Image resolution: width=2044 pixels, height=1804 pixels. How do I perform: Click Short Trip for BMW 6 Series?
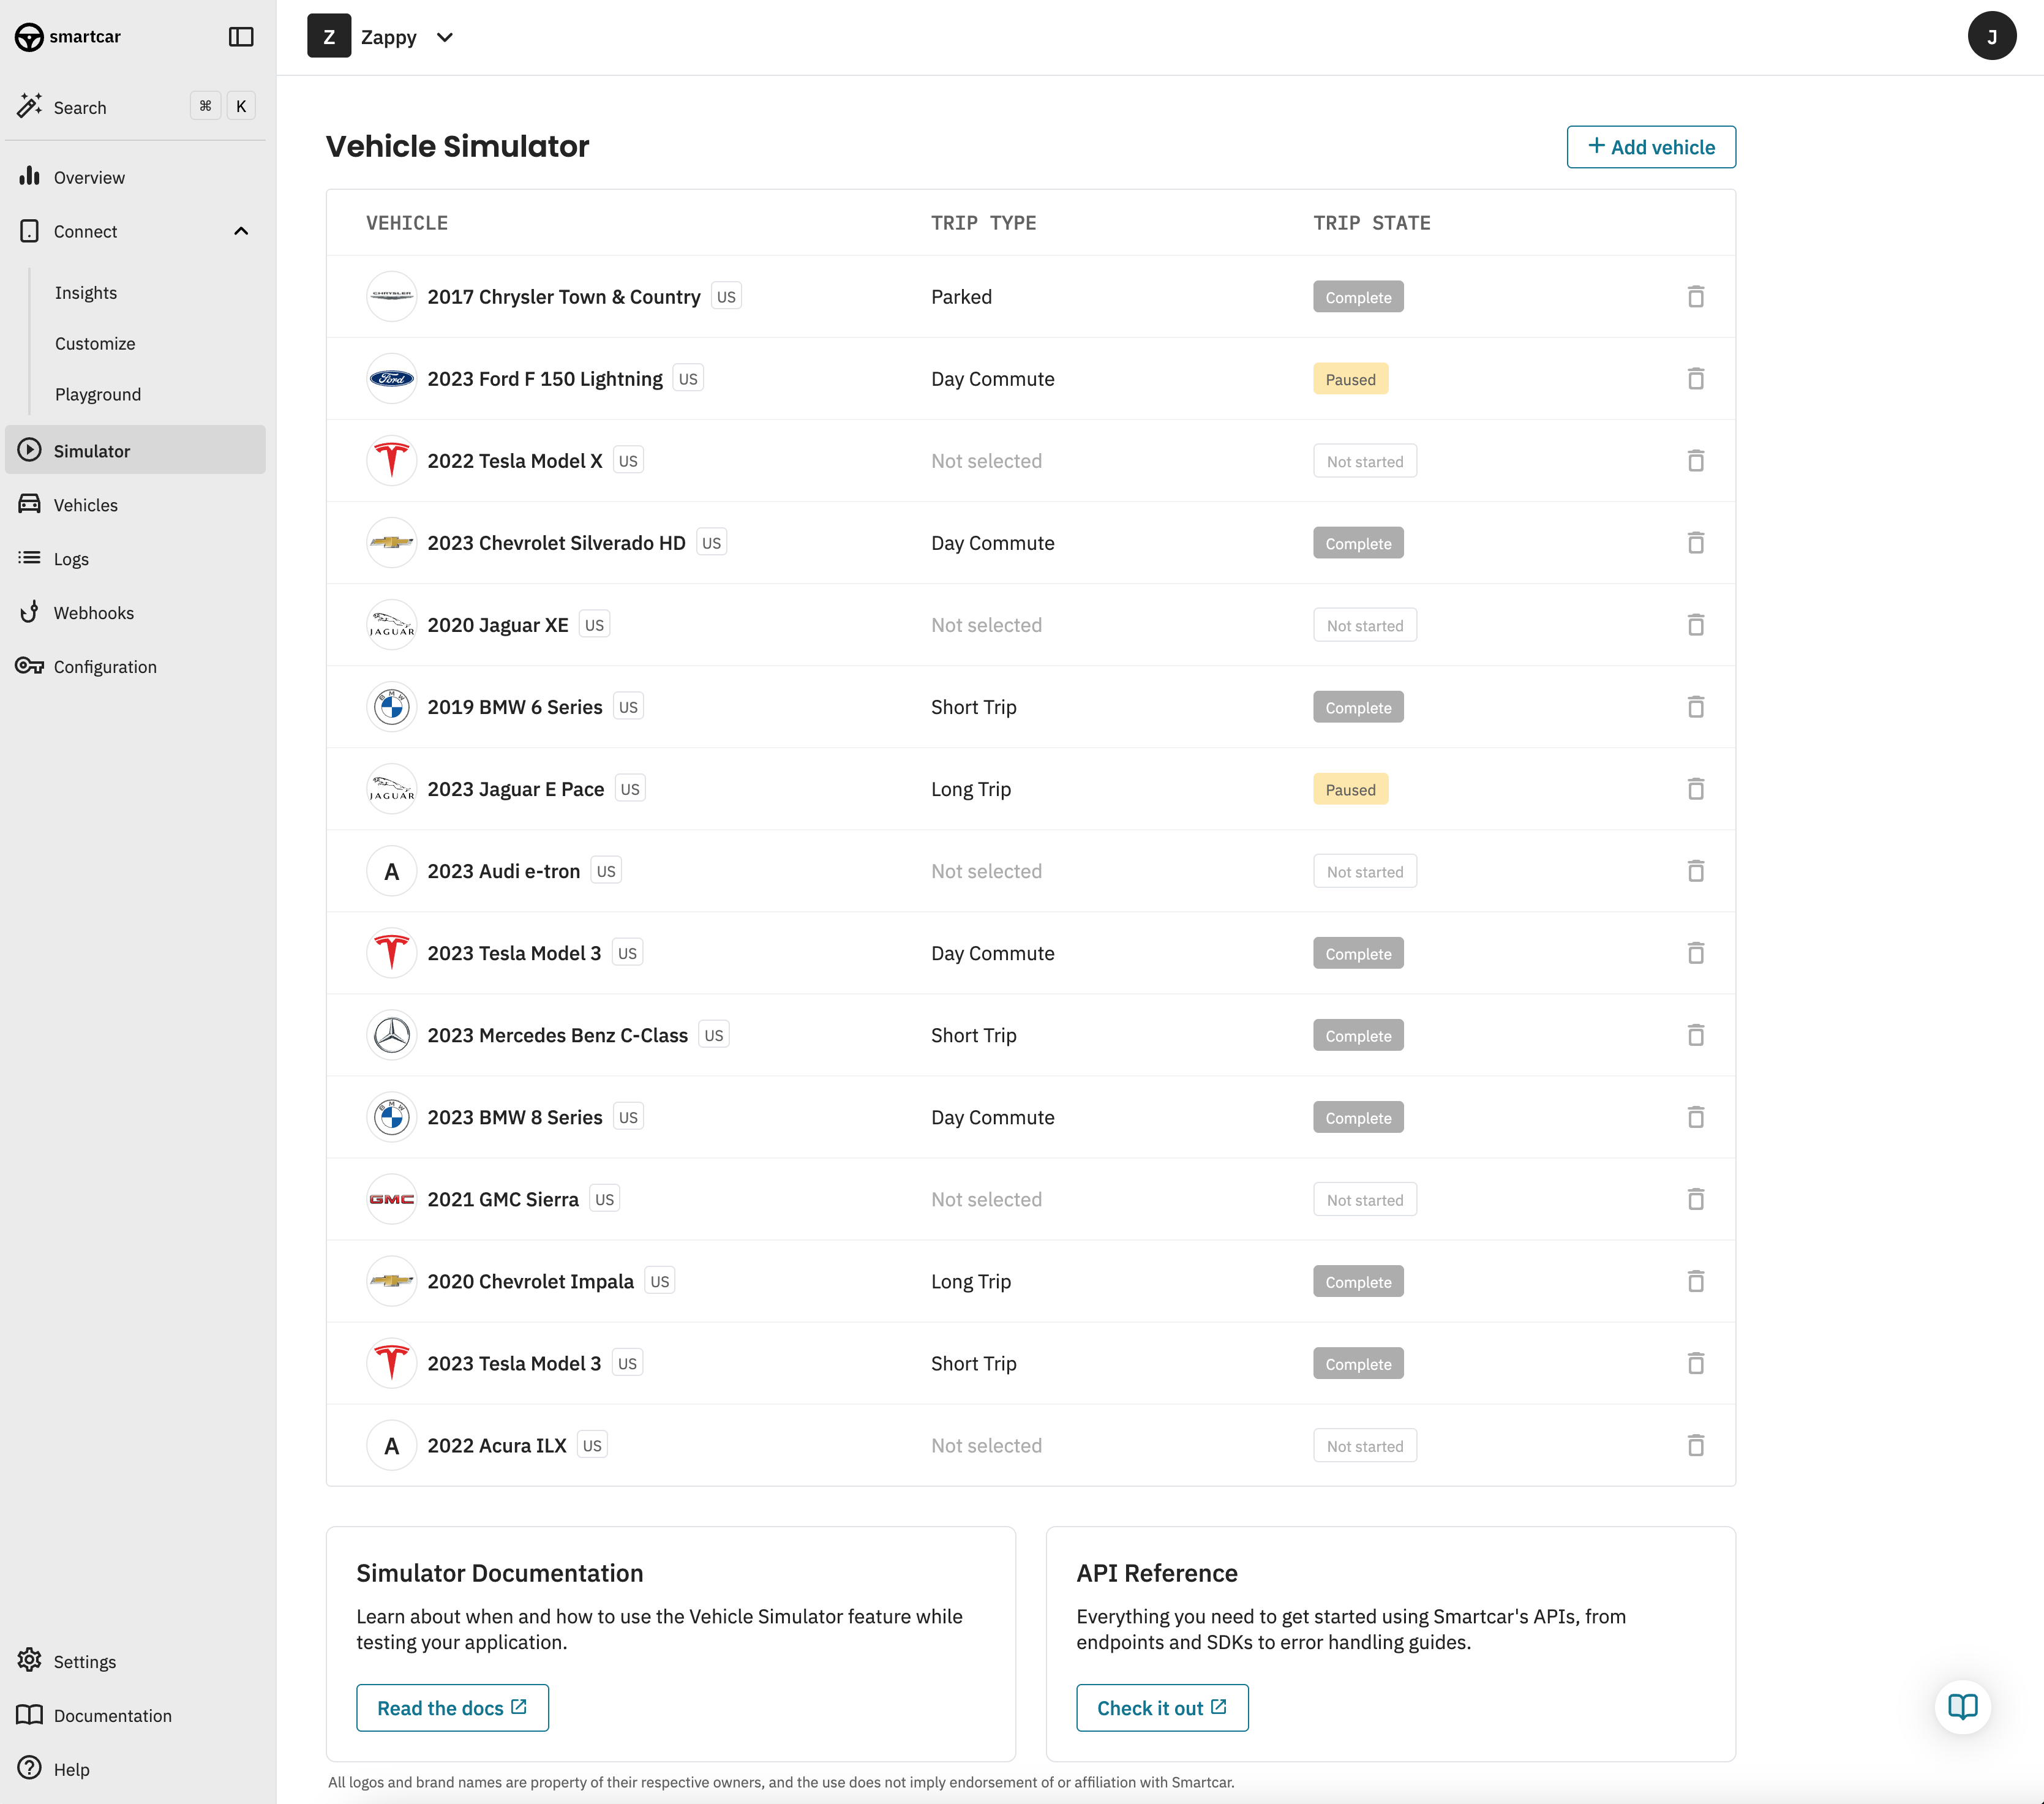coord(974,707)
